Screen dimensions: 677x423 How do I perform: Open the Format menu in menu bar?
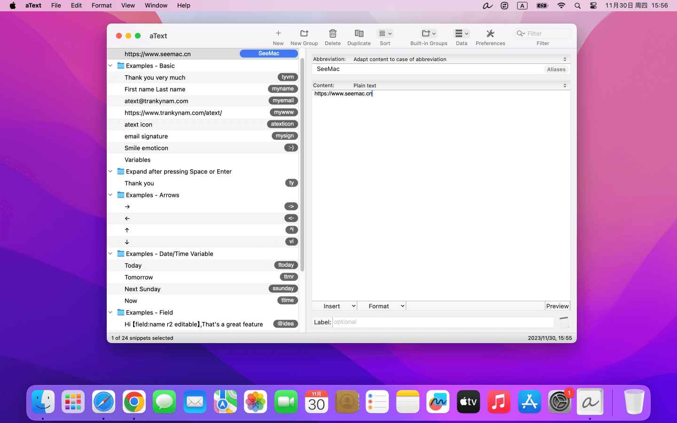click(x=102, y=6)
